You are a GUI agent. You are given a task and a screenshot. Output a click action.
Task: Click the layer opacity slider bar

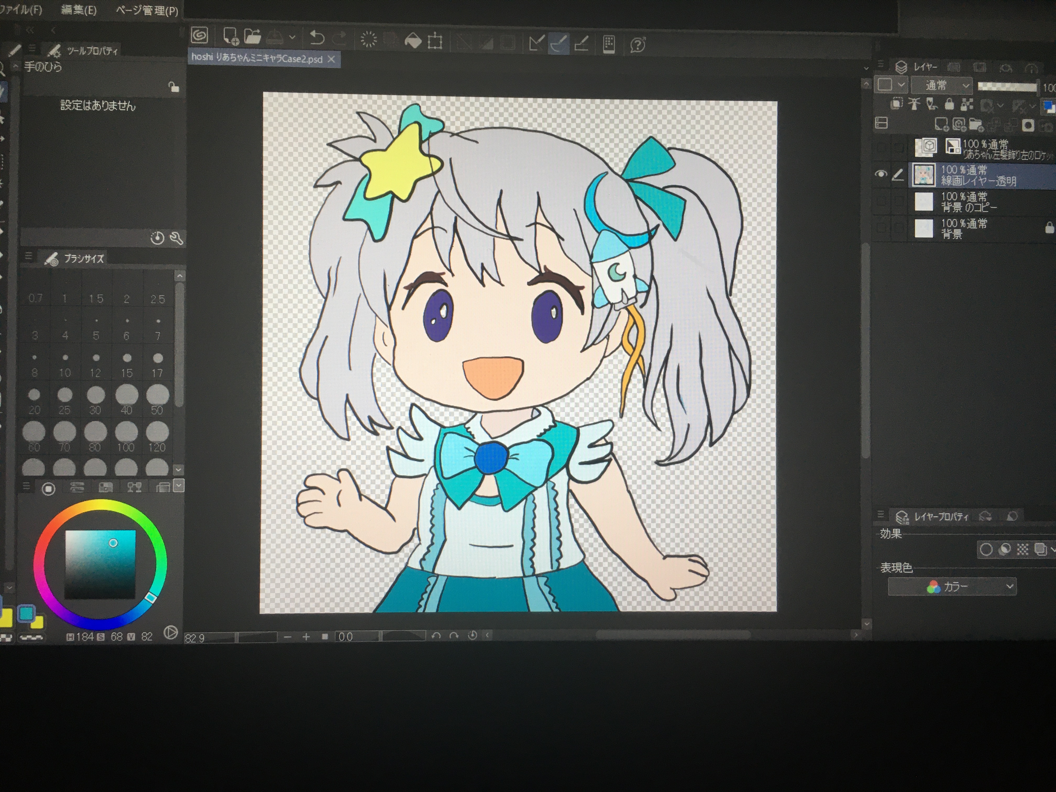(x=1007, y=86)
